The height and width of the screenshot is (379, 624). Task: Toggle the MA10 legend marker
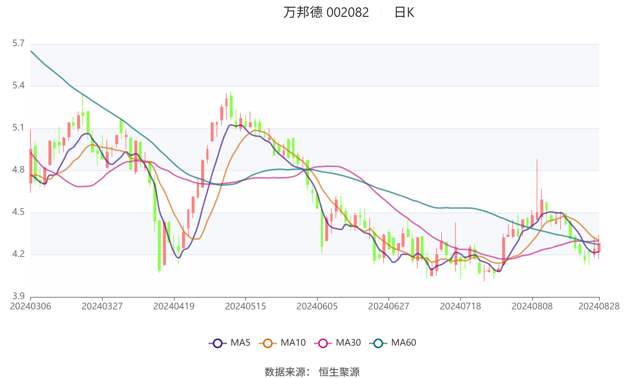(x=268, y=343)
